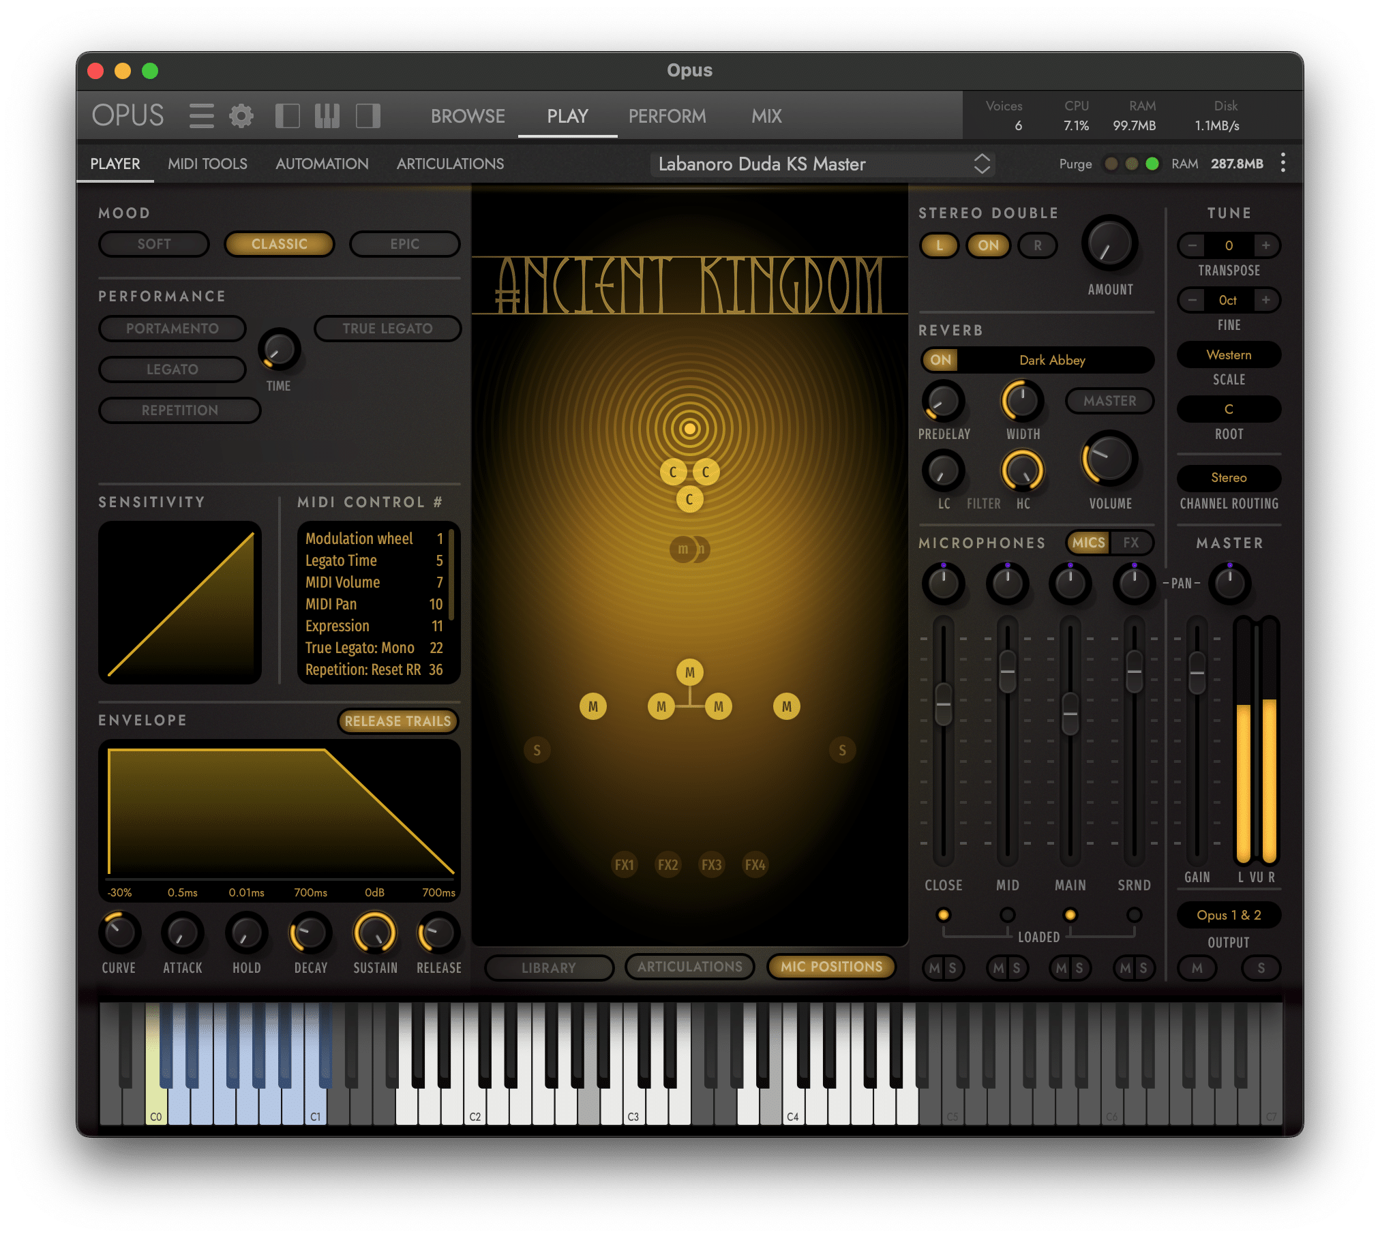The width and height of the screenshot is (1380, 1238).
Task: Click the CLOSE mic fader
Action: pyautogui.click(x=944, y=704)
